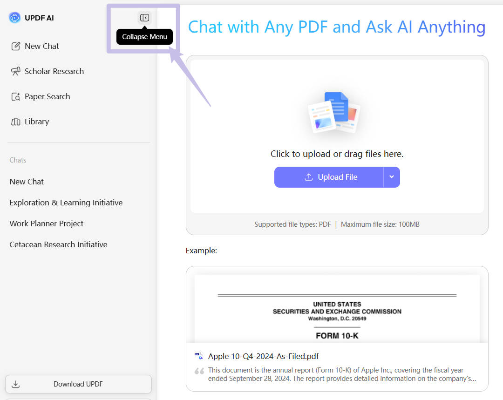Click the 'Example:' label text
This screenshot has height=400, width=503.
click(x=201, y=251)
